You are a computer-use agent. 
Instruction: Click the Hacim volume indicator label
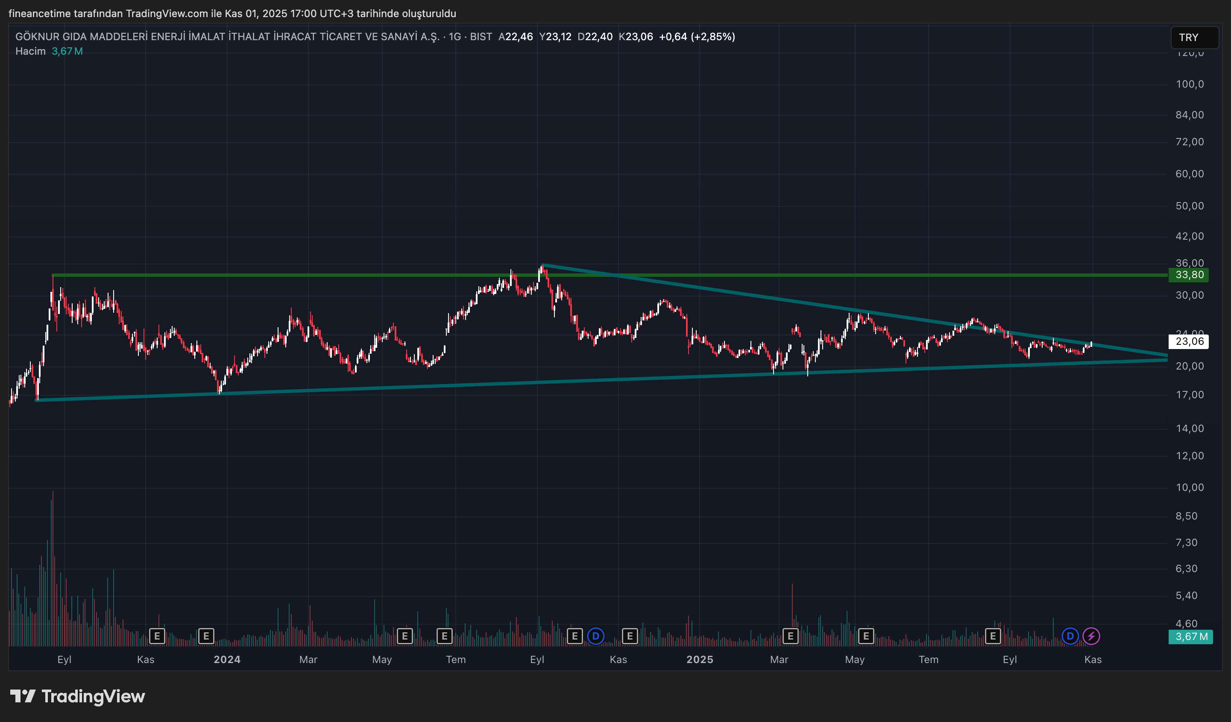[30, 51]
